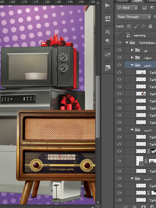The width and height of the screenshot is (156, 208).
Task: Toggle eye of the upper شيب group
Action: [119, 129]
